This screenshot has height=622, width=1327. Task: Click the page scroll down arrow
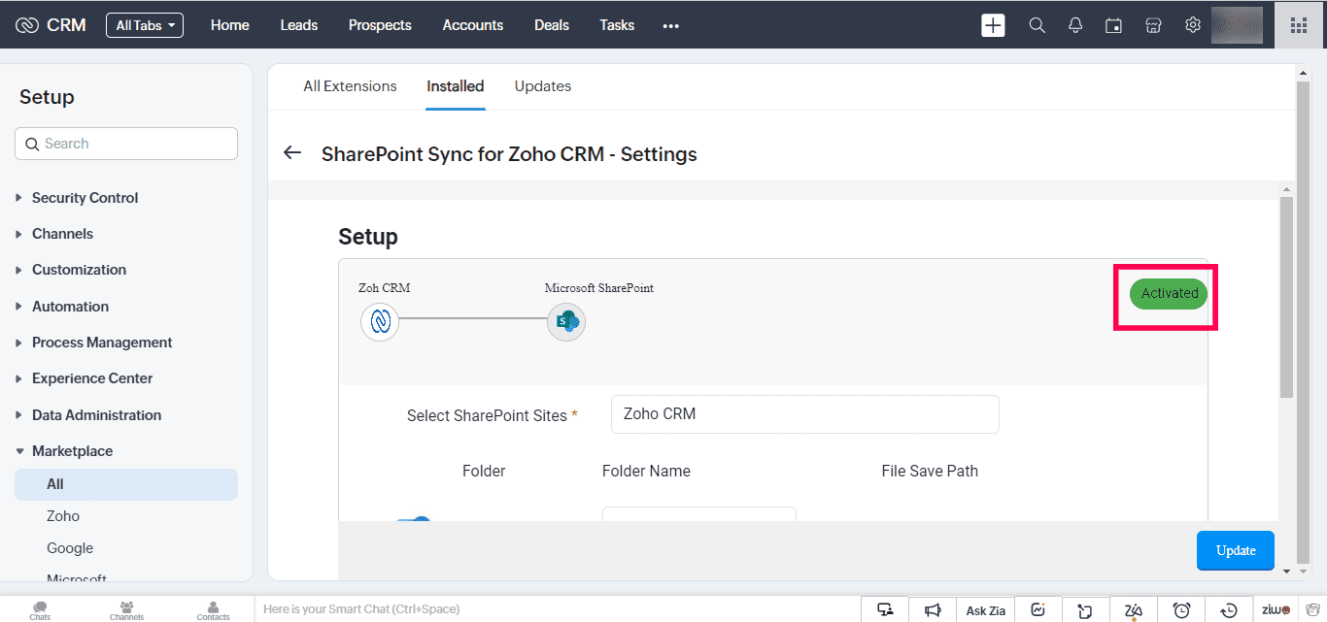pyautogui.click(x=1303, y=572)
